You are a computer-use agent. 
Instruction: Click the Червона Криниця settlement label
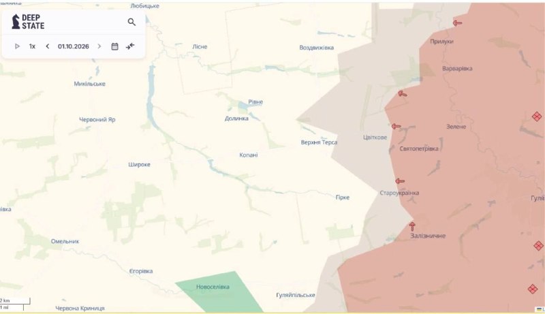(x=80, y=308)
